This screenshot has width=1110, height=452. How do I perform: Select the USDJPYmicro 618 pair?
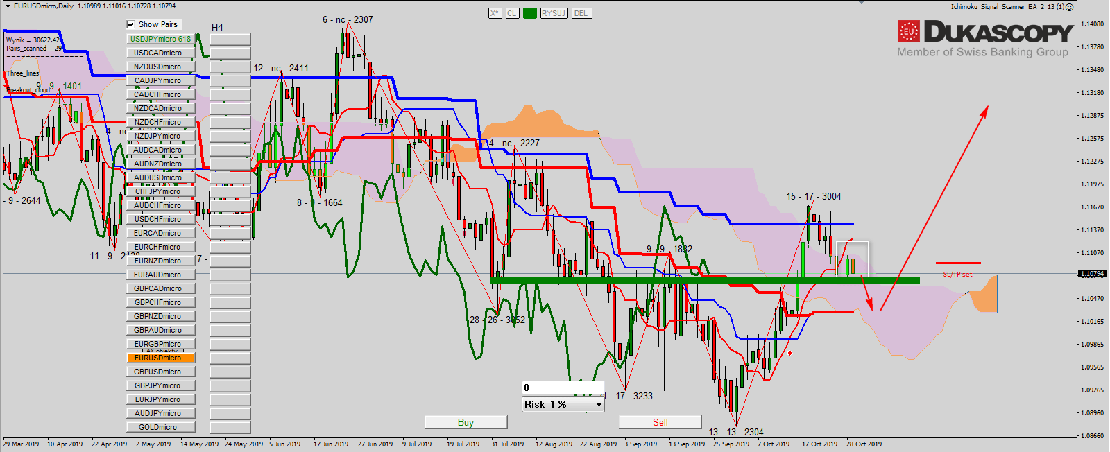click(160, 39)
